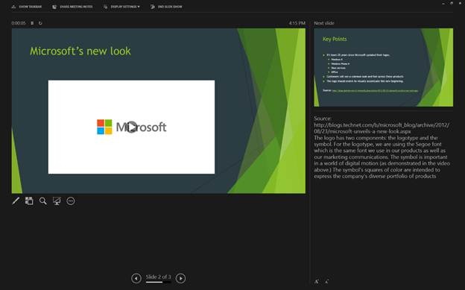Go to the previous slide
This screenshot has width=465, height=290.
click(136, 278)
